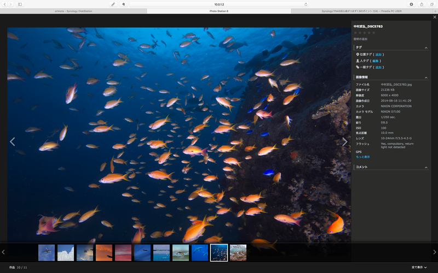438x273 pixels.
Task: Go back in Safari history
Action: click(x=5, y=4)
